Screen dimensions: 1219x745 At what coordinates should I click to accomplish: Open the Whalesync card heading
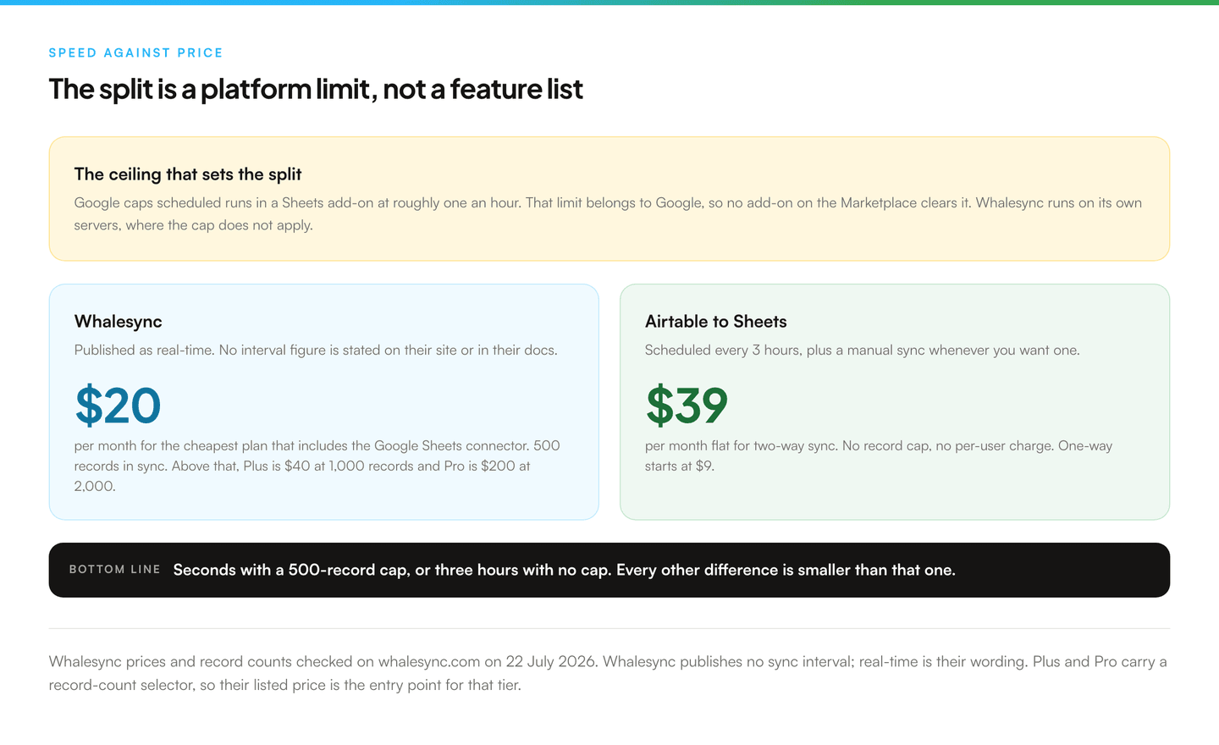click(119, 322)
